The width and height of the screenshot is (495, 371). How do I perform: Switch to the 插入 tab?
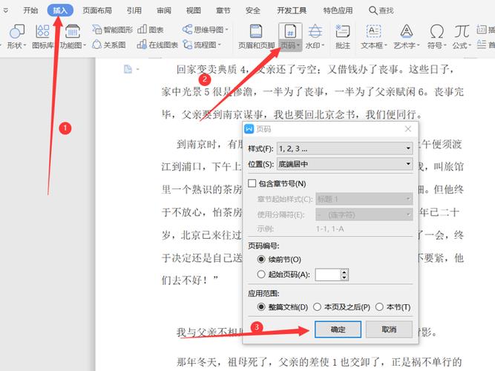(x=60, y=10)
